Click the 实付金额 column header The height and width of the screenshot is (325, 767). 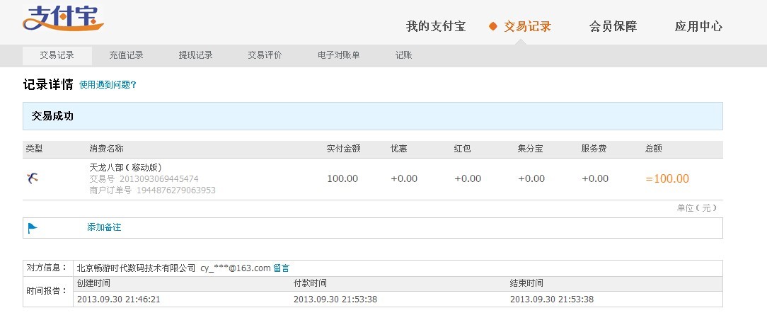click(343, 149)
